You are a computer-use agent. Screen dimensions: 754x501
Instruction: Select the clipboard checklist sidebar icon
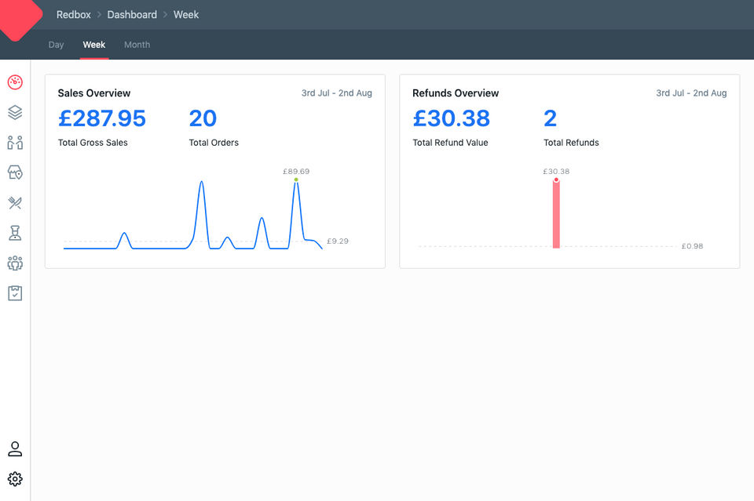[15, 293]
